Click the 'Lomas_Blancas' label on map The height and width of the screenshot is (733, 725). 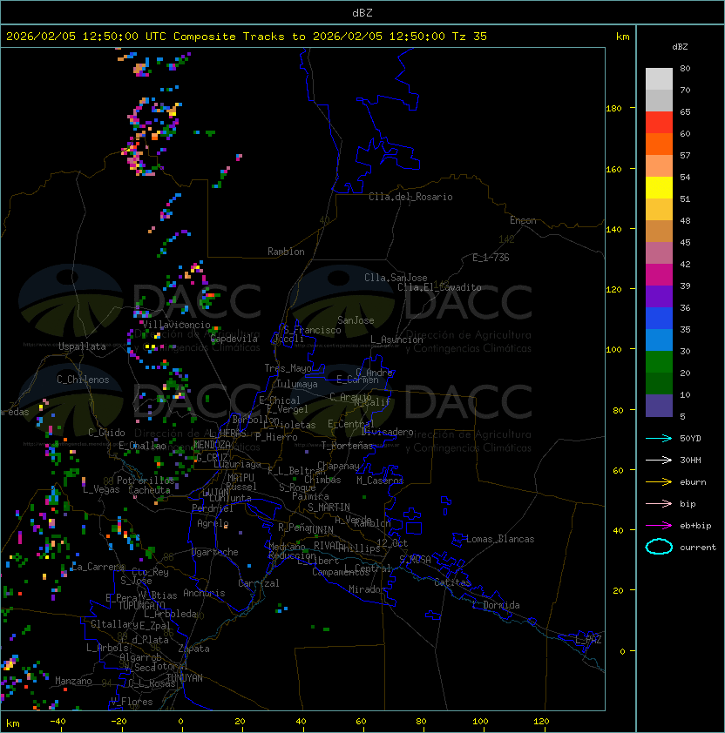500,539
